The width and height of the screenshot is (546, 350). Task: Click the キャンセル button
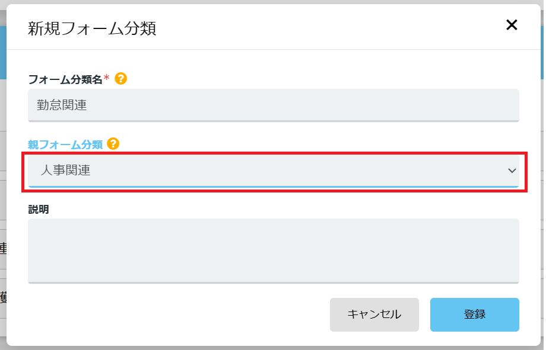[374, 314]
